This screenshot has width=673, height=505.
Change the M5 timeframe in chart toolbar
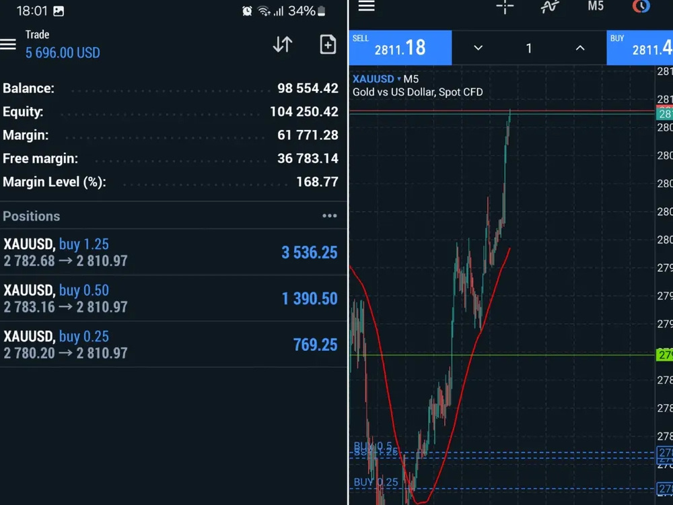(596, 6)
